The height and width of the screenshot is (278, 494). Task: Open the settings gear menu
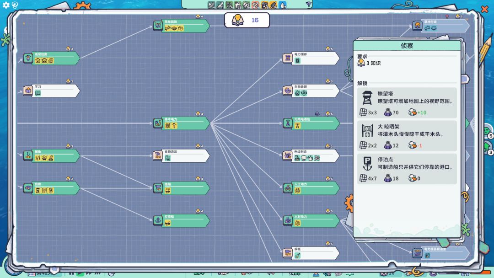pos(6,5)
